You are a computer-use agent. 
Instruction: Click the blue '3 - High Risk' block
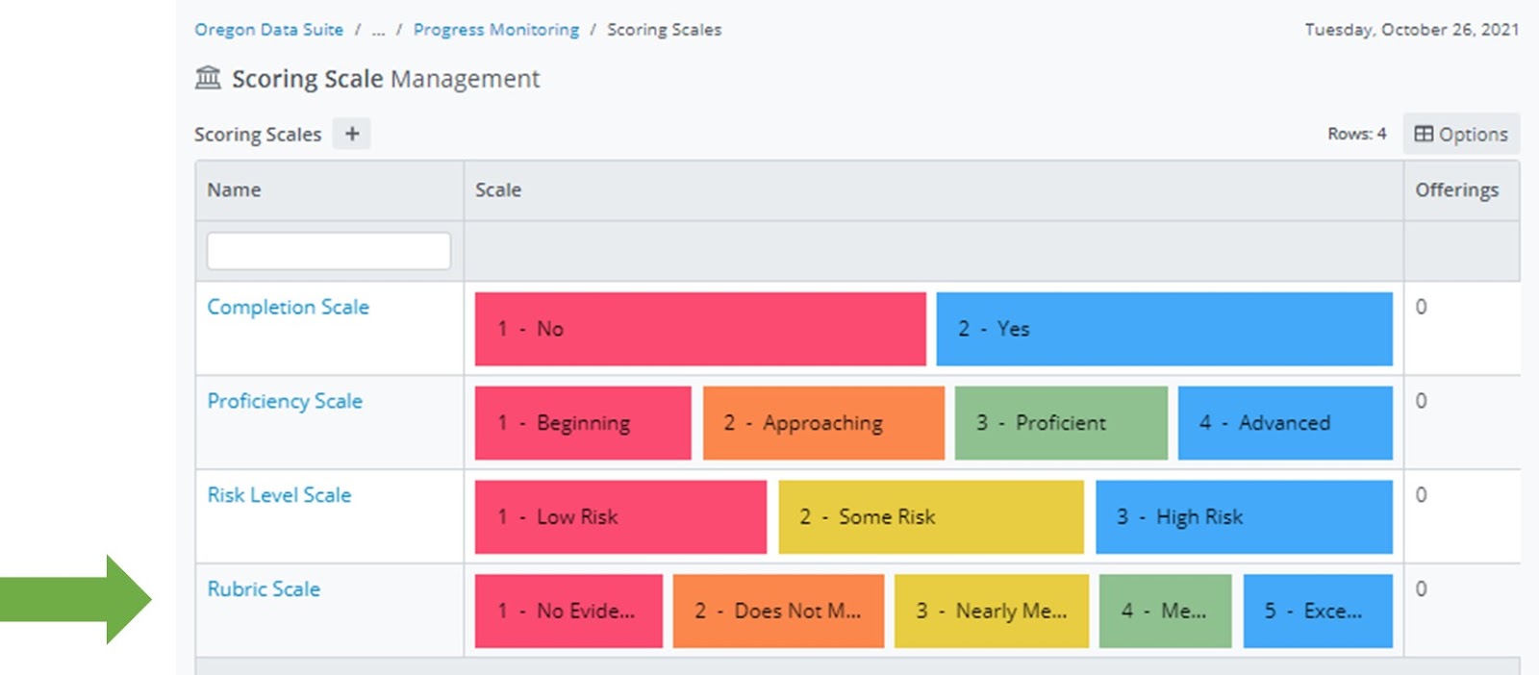click(x=1243, y=517)
